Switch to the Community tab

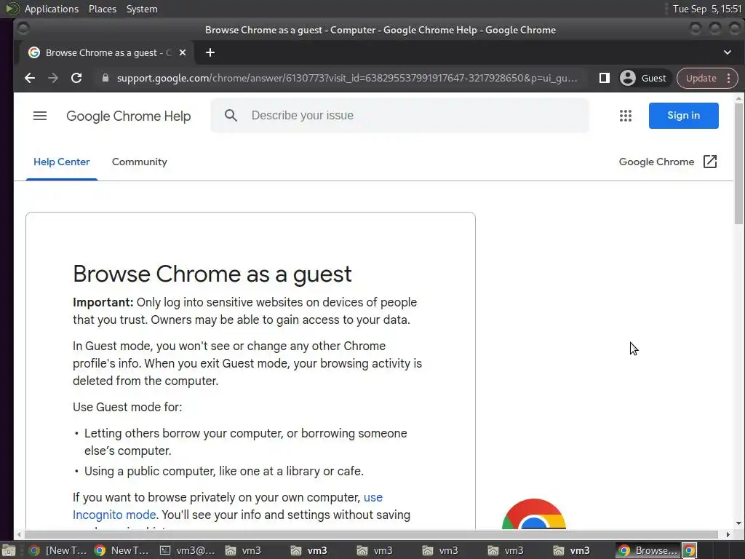(x=139, y=162)
